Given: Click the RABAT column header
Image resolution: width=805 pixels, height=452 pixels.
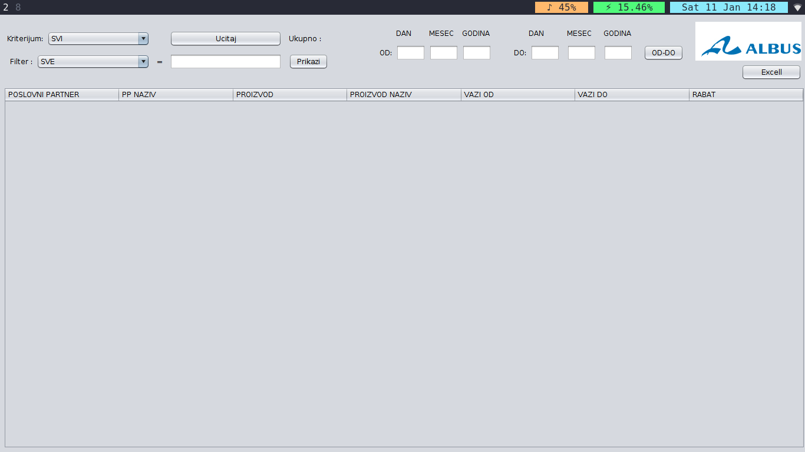Looking at the screenshot, I should tap(746, 95).
